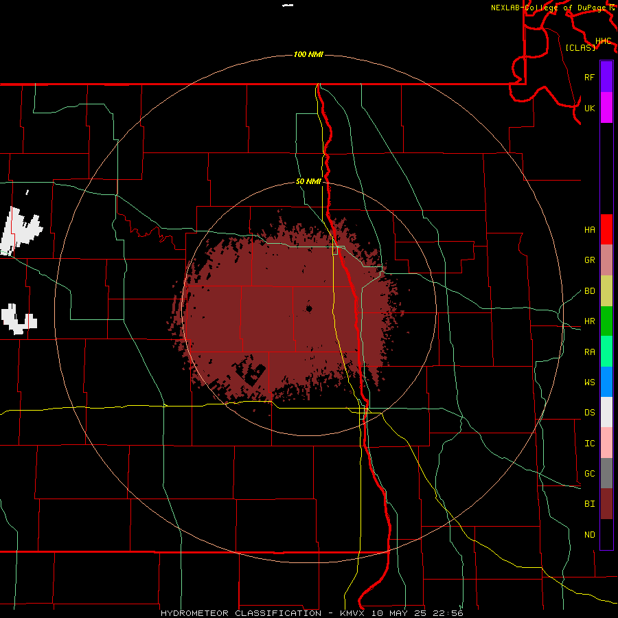This screenshot has width=618, height=618.
Task: Click the BD yellow legend swatch
Action: [x=606, y=290]
